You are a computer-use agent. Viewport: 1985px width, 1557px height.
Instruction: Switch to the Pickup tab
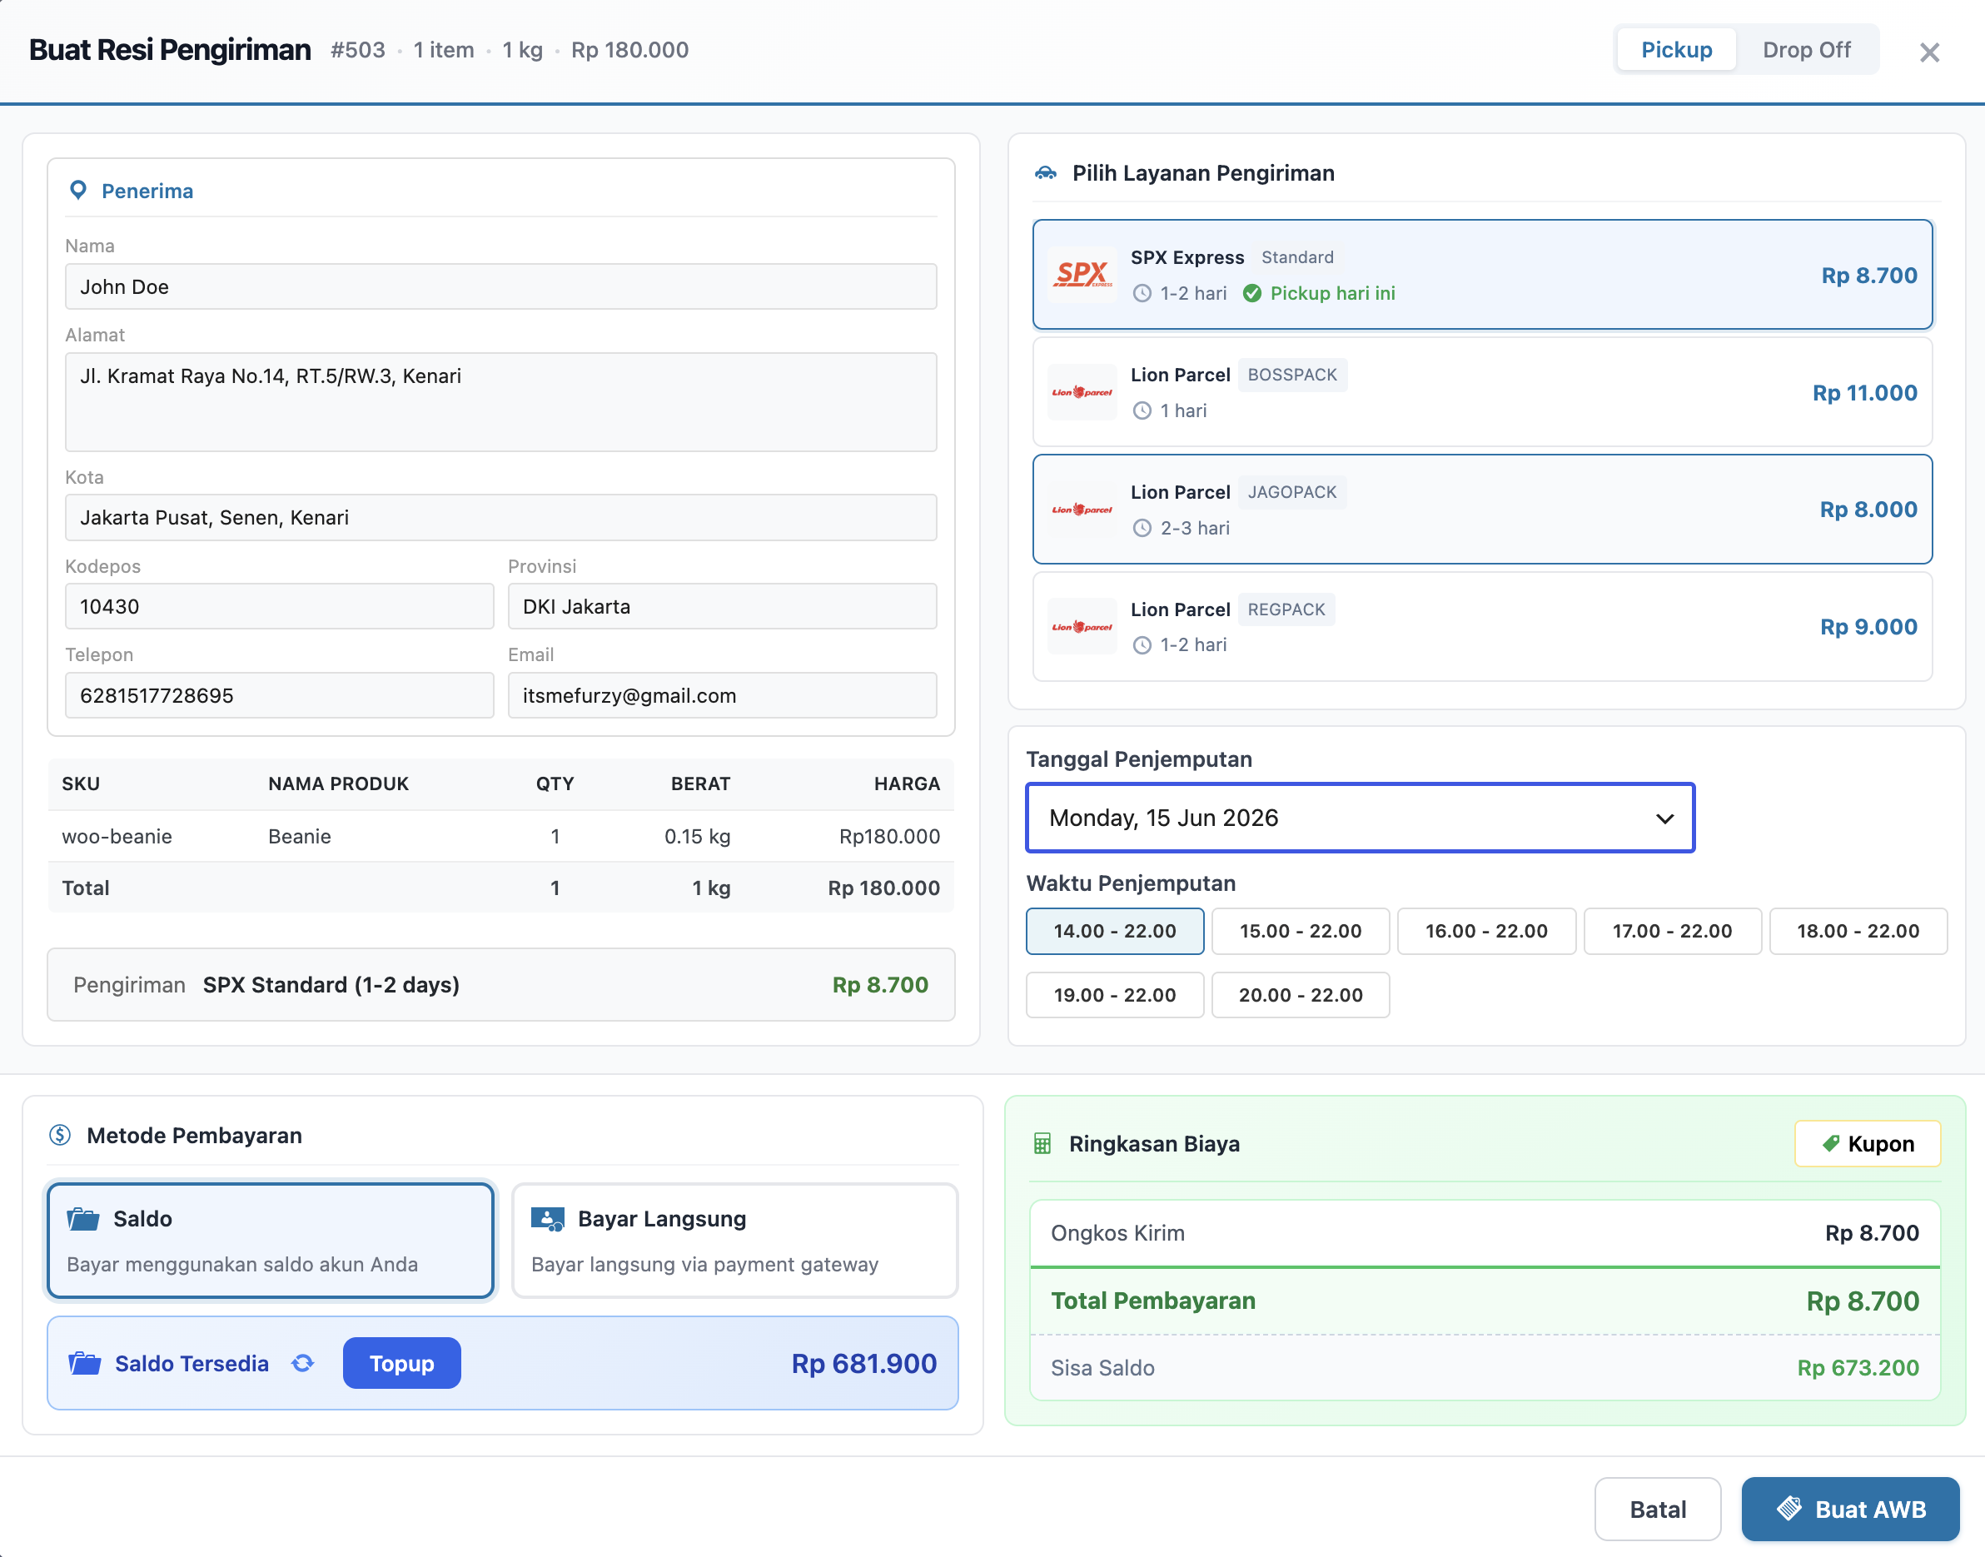(x=1676, y=49)
